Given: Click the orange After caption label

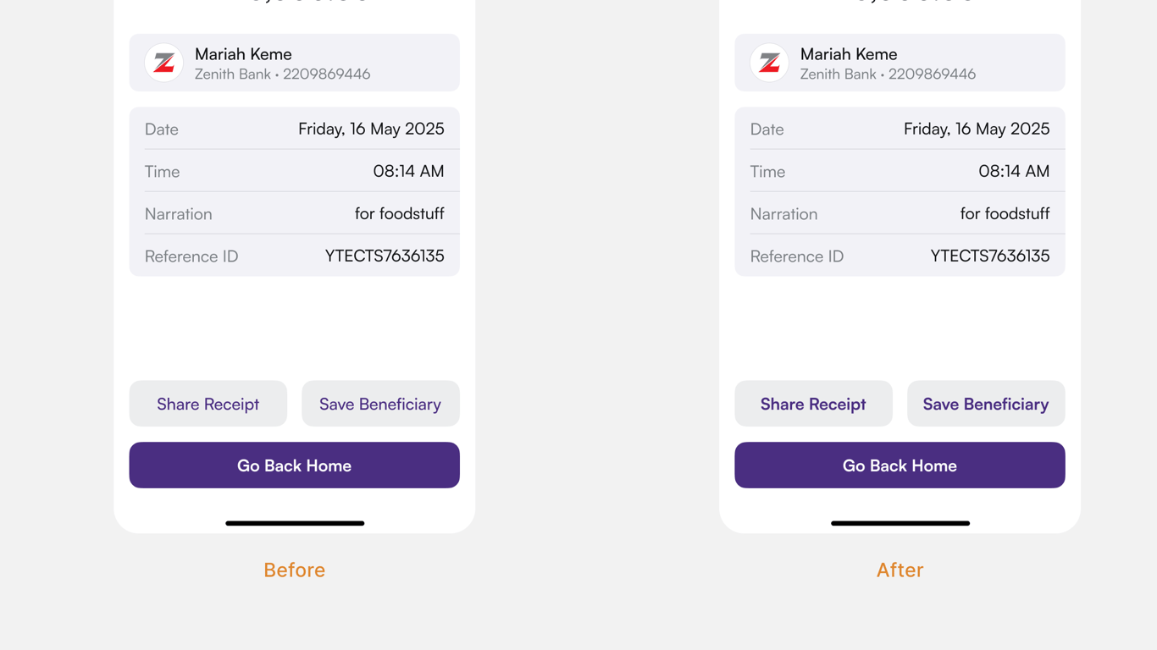Looking at the screenshot, I should pyautogui.click(x=900, y=570).
